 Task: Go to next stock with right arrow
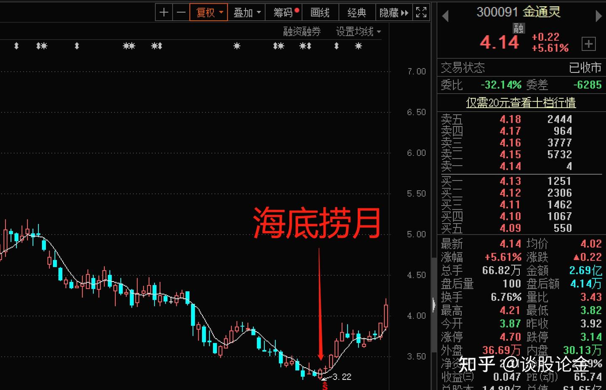[x=599, y=15]
